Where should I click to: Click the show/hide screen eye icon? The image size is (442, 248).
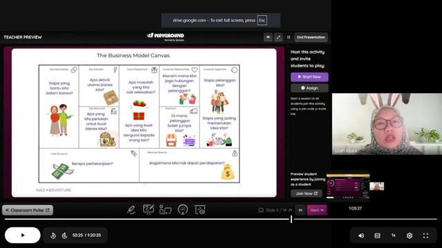coord(200,209)
